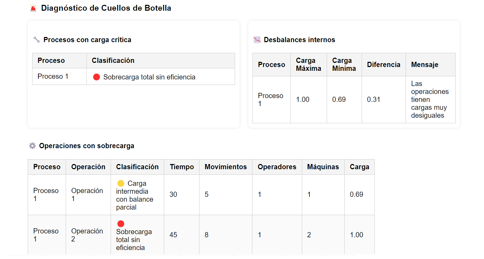This screenshot has width=484, height=259.
Task: Select the Operación 2 cell
Action: tap(87, 235)
